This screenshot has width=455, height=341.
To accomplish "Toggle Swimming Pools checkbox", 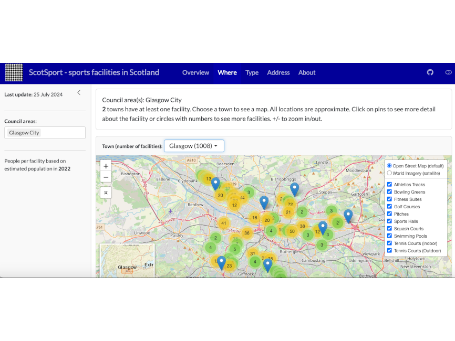I will pos(389,236).
